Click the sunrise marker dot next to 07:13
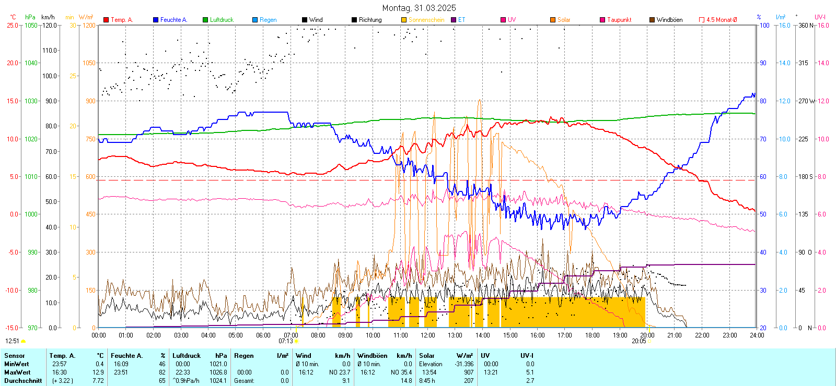The image size is (836, 386). tap(296, 341)
